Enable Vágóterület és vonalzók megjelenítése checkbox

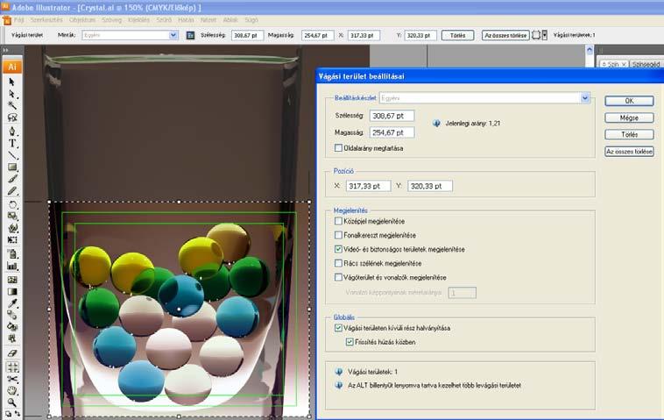pyautogui.click(x=338, y=277)
